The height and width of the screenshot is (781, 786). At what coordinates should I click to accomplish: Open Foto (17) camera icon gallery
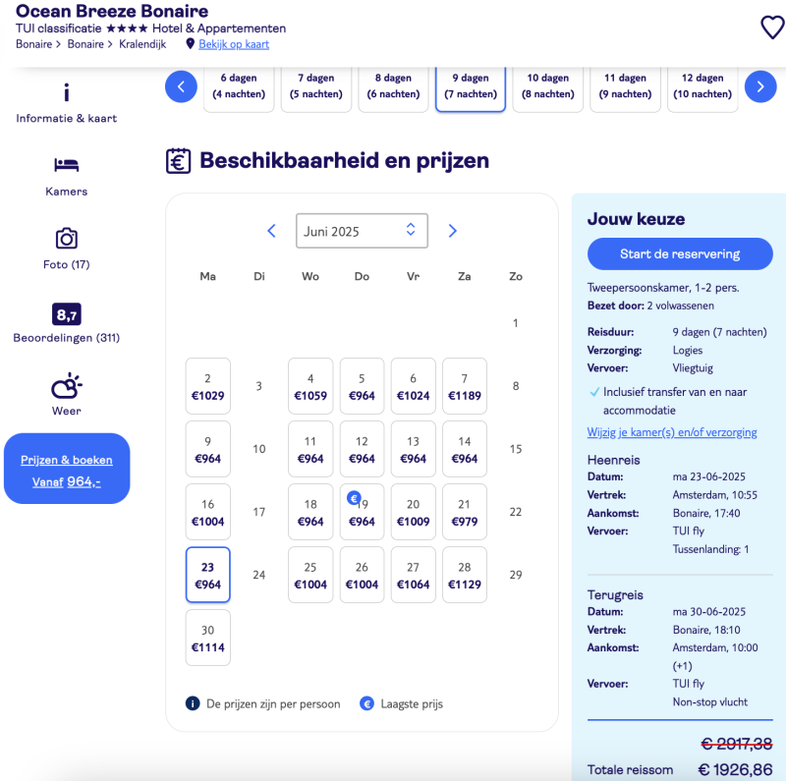[66, 238]
